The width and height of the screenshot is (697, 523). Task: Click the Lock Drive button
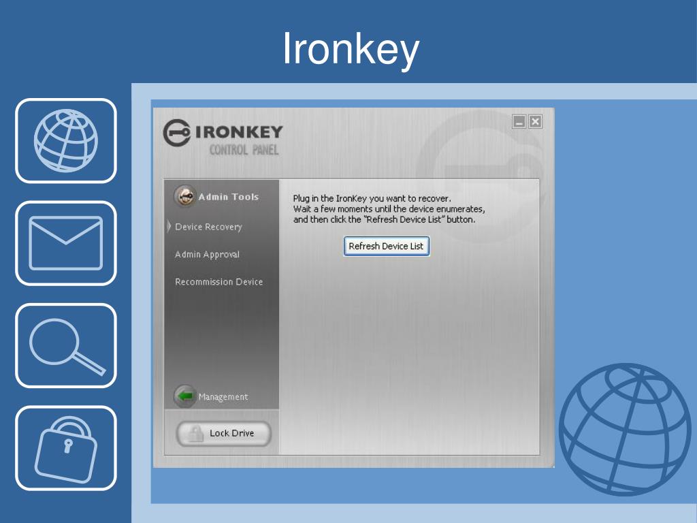click(223, 433)
